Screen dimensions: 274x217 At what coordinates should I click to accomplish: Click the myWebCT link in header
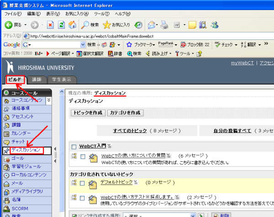click(242, 63)
